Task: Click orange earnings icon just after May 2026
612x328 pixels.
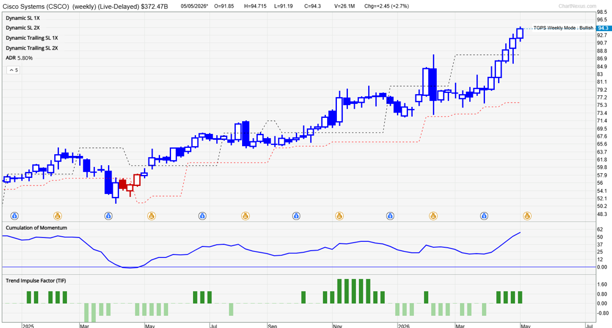Action: [527, 215]
